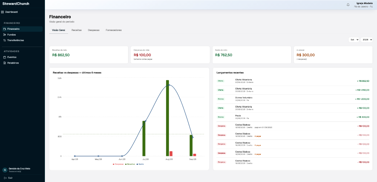Click the 3.2k y-axis label

tap(60, 78)
